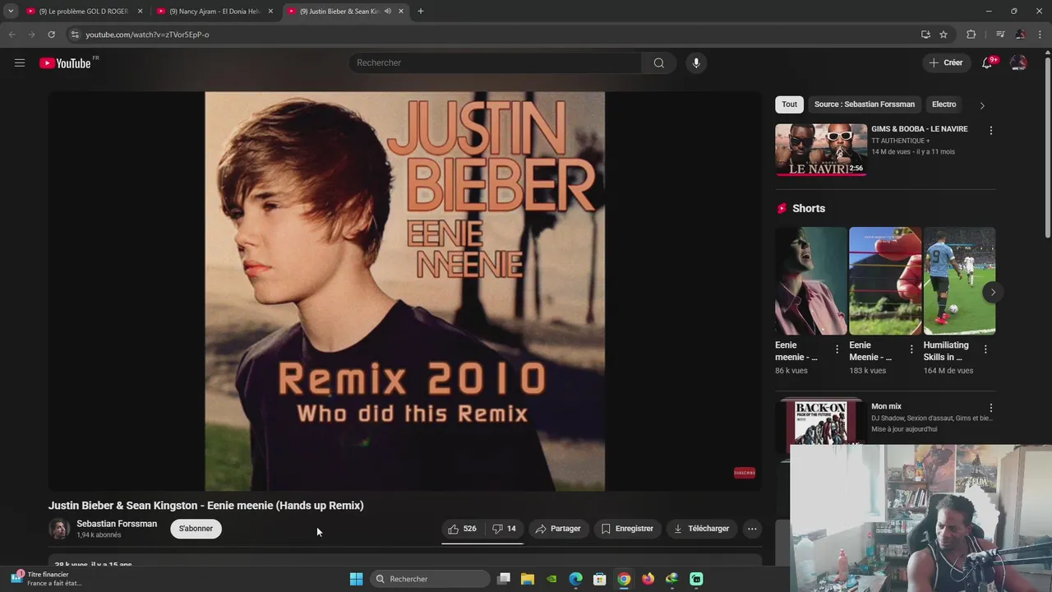This screenshot has height=592, width=1052.
Task: Open Chrome media controls icon
Action: tap(1000, 35)
